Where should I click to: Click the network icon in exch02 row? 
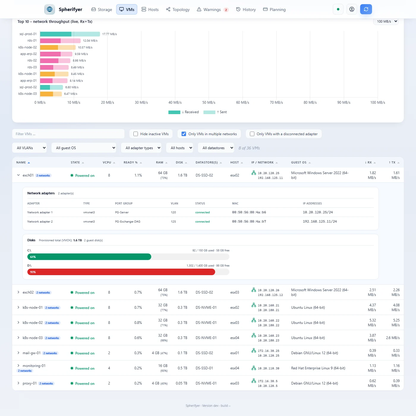pos(254,290)
